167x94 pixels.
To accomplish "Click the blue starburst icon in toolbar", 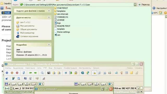I will point(66,73).
